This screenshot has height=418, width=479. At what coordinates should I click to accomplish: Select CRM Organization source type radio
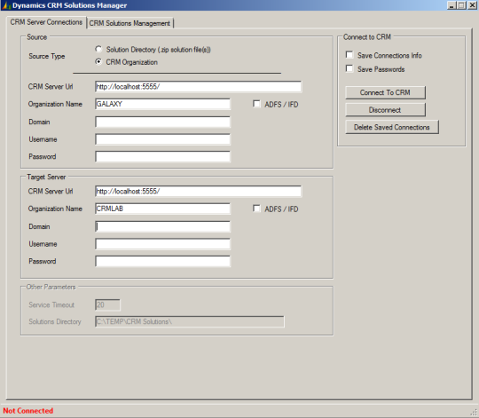click(98, 62)
